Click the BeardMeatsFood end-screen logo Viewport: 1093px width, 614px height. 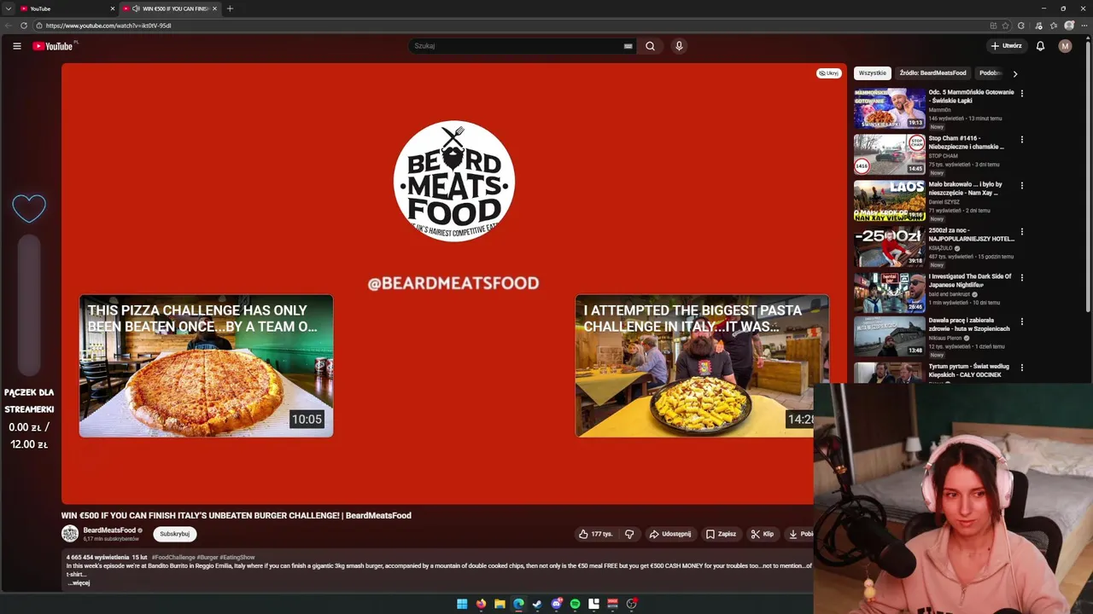coord(453,181)
